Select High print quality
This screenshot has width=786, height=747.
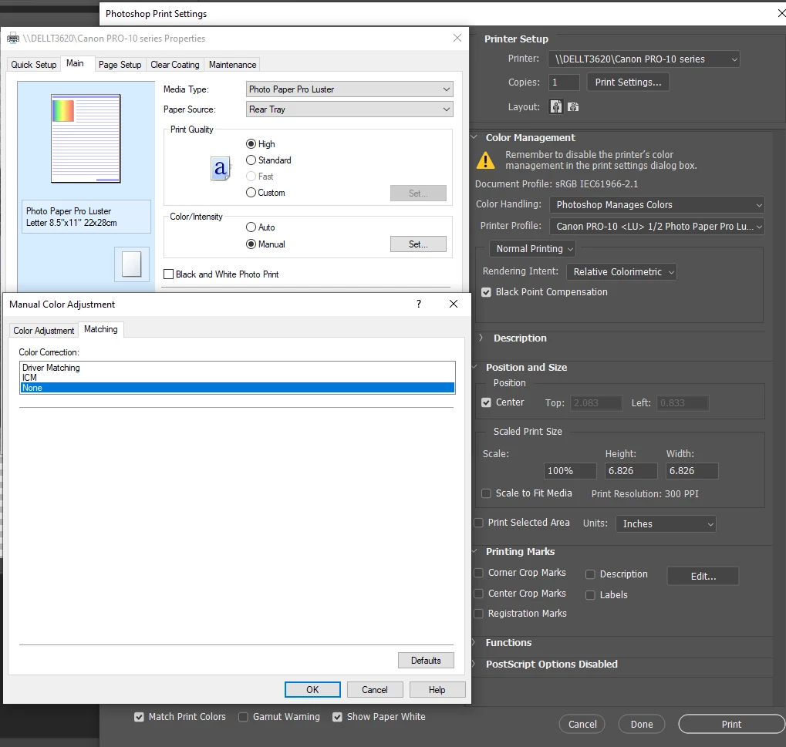pos(251,144)
